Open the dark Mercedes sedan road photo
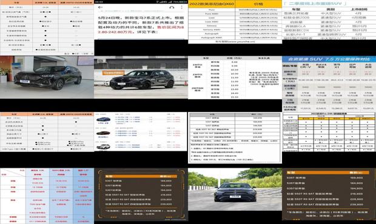 point(235,189)
